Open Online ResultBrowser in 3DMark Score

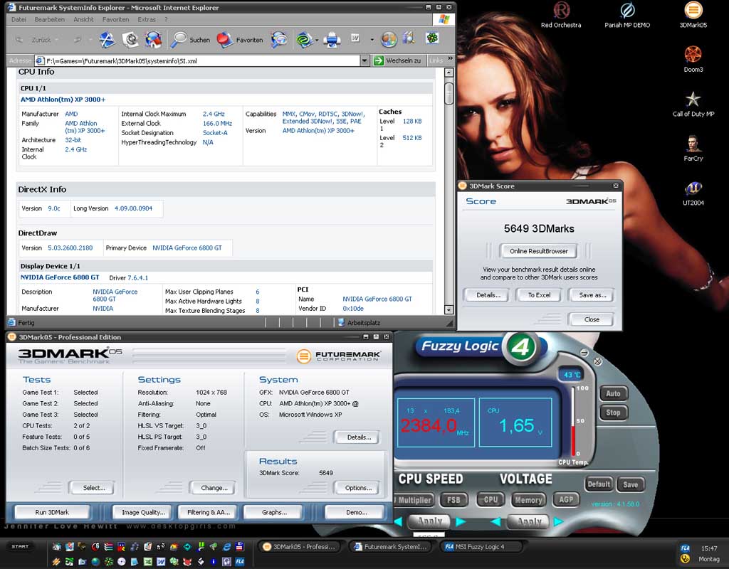tap(538, 251)
